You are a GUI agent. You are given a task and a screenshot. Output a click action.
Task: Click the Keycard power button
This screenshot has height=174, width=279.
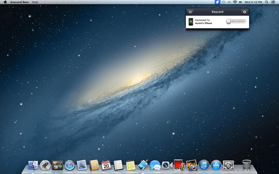[190, 12]
